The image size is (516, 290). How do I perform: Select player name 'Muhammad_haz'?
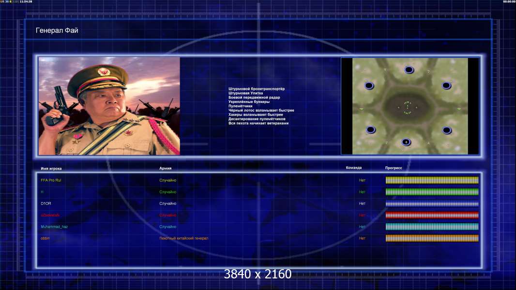point(54,227)
